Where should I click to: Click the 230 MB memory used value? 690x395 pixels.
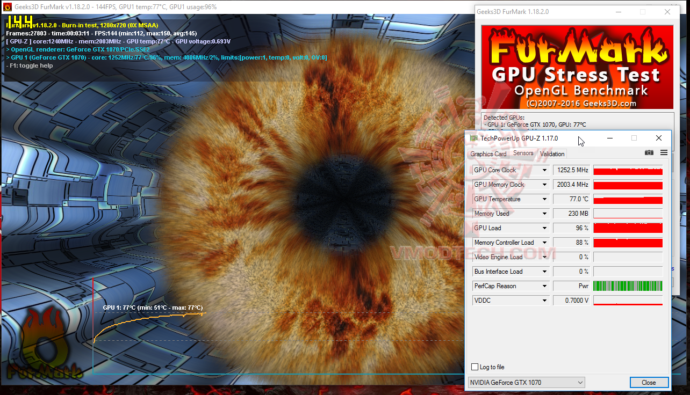click(x=572, y=214)
